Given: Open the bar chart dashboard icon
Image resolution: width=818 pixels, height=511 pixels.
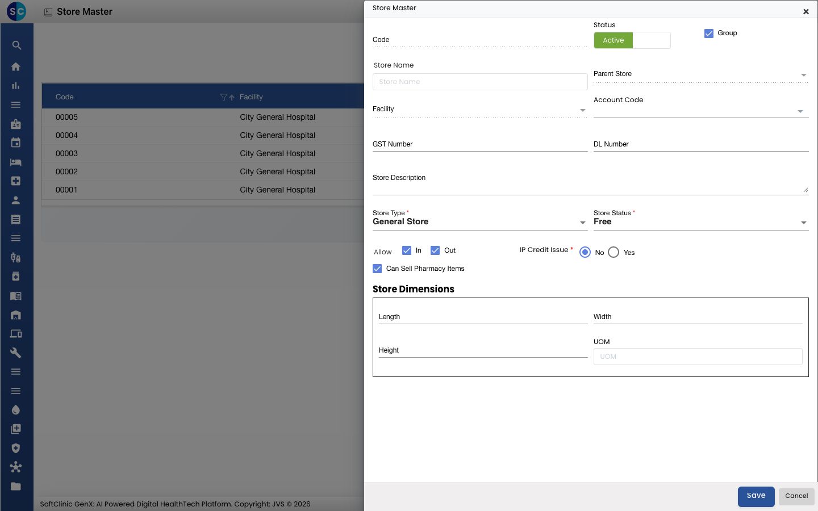Looking at the screenshot, I should 16,86.
